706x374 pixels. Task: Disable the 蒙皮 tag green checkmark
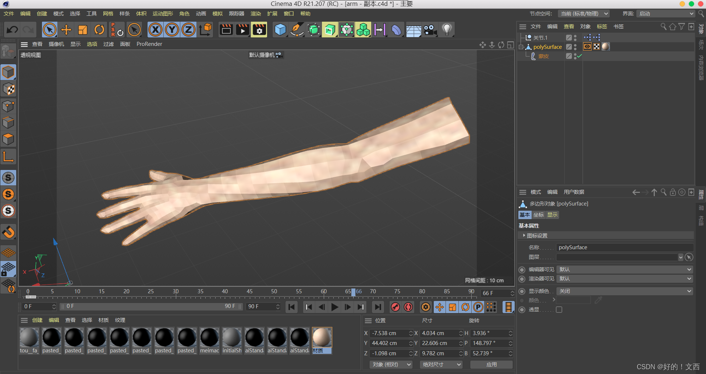[x=579, y=56]
